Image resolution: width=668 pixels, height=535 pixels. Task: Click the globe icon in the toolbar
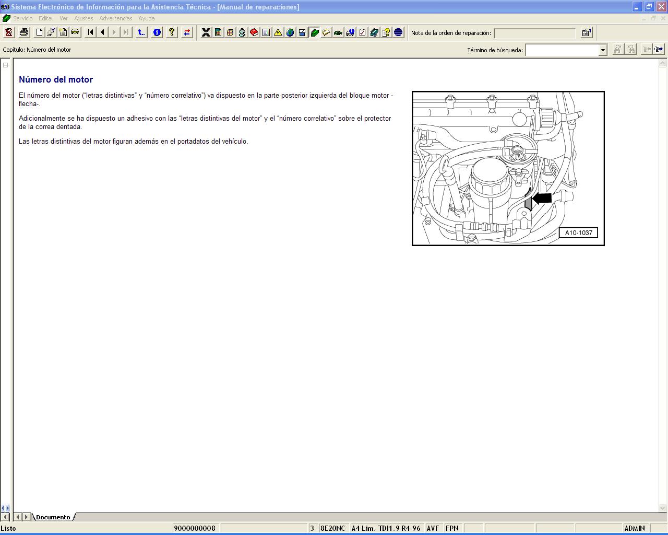(290, 32)
